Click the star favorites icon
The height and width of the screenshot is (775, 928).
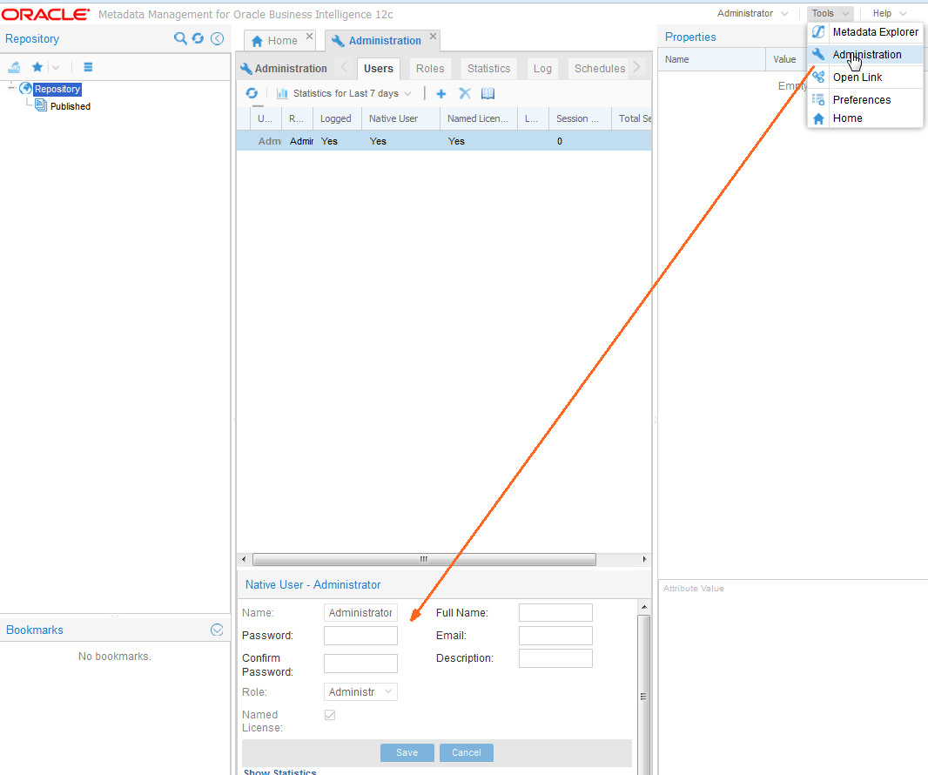(37, 67)
